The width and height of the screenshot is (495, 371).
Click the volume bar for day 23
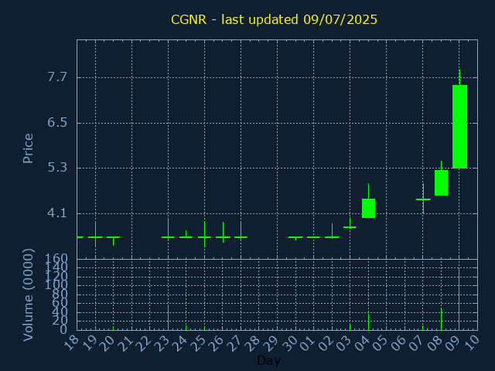pos(169,317)
